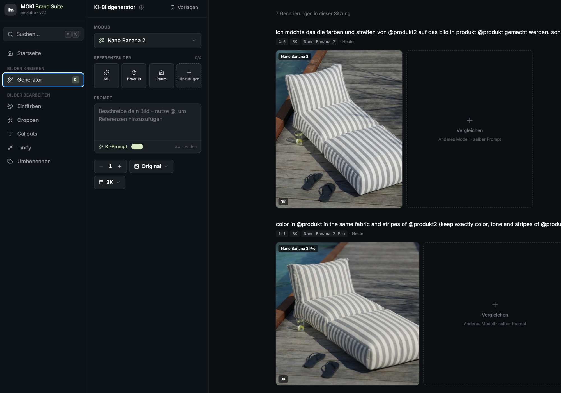561x393 pixels.
Task: Click the 3K badge on the first image
Action: (x=283, y=202)
